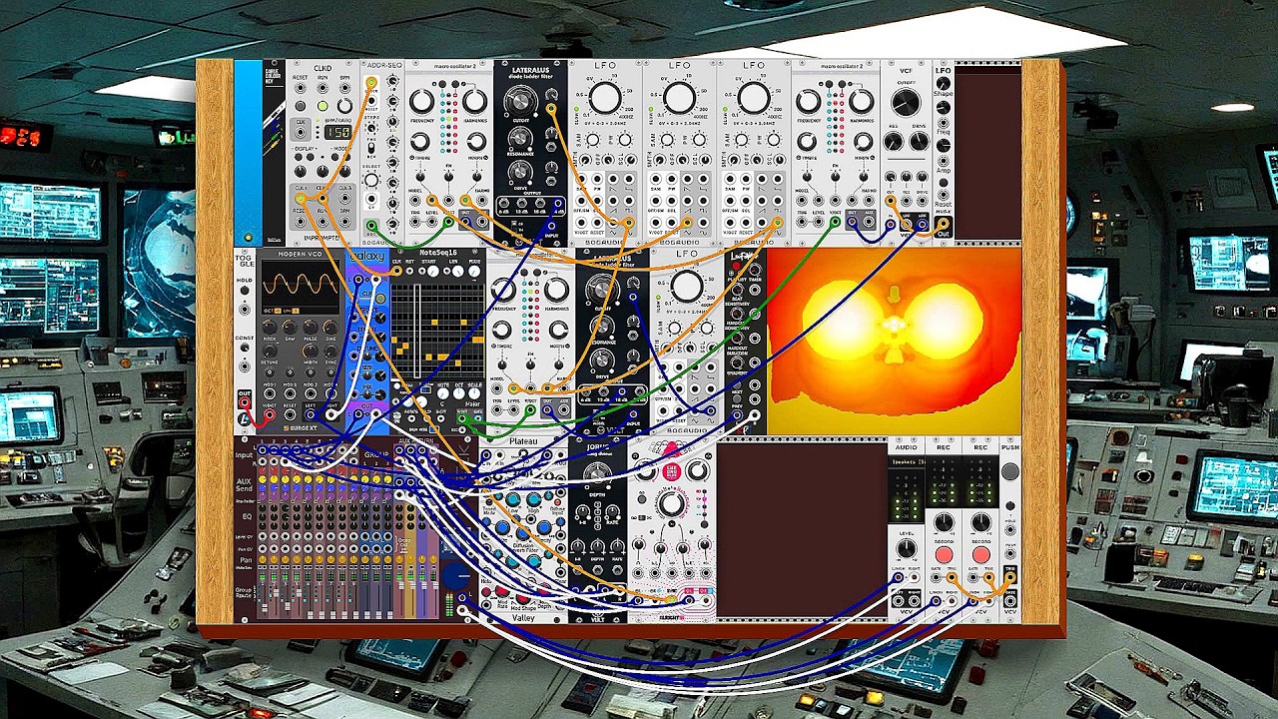Toggle the red record button on REC module beside AUDIO

(944, 554)
